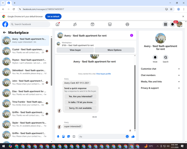
Task: Click More Options button
Action: click(114, 50)
